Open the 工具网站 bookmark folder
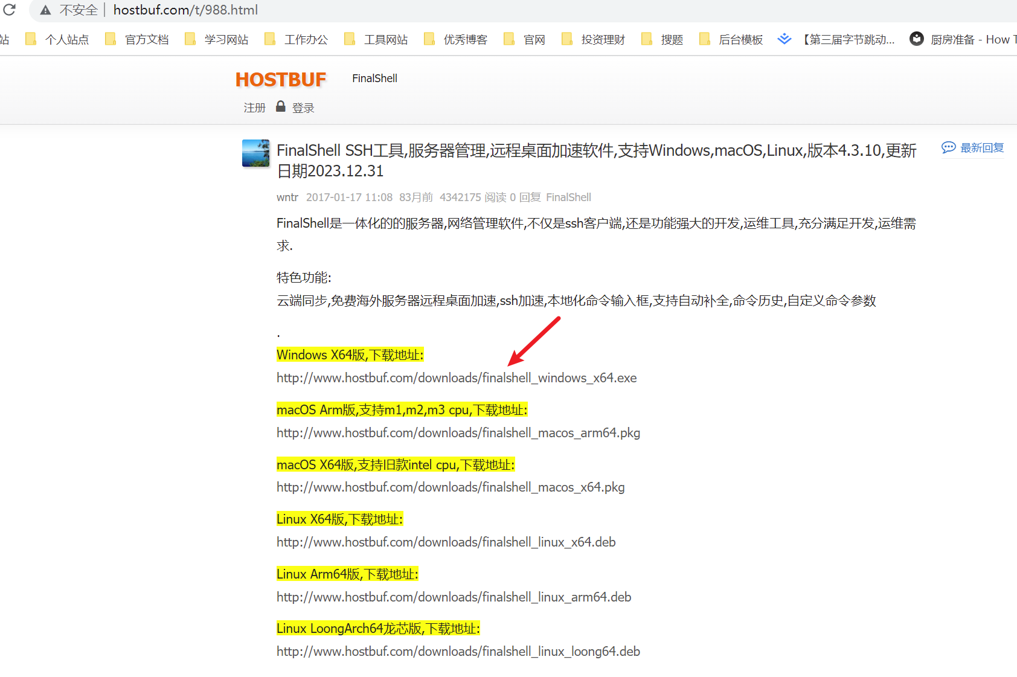 coord(376,39)
